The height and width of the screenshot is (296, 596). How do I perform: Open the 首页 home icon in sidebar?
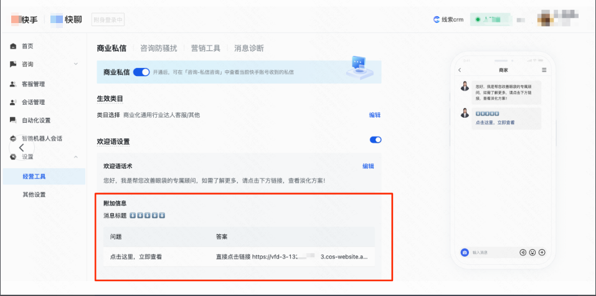tap(13, 46)
